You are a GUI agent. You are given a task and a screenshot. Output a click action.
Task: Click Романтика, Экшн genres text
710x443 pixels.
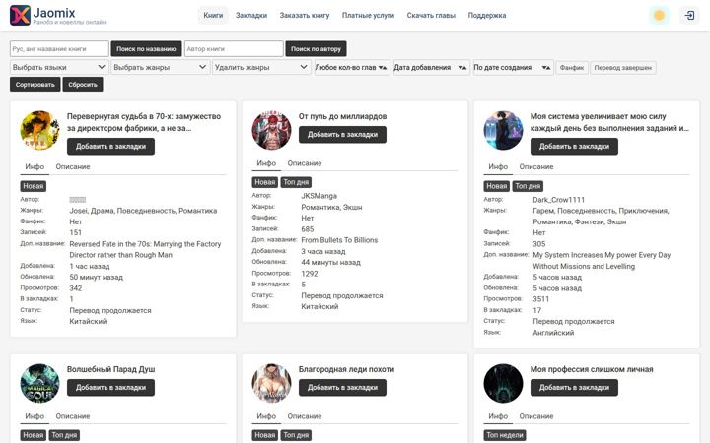pyautogui.click(x=331, y=208)
